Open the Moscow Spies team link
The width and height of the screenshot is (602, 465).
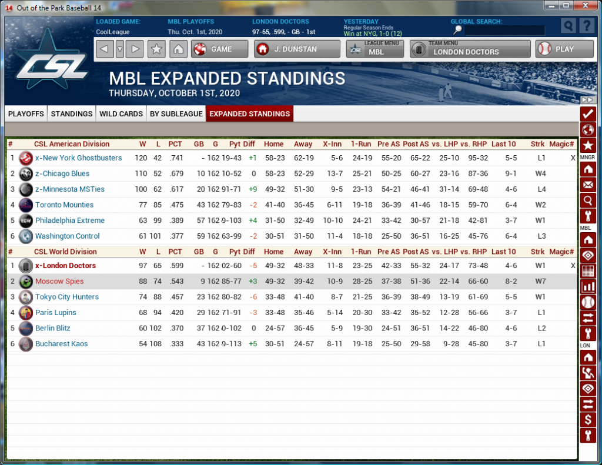[x=59, y=281]
